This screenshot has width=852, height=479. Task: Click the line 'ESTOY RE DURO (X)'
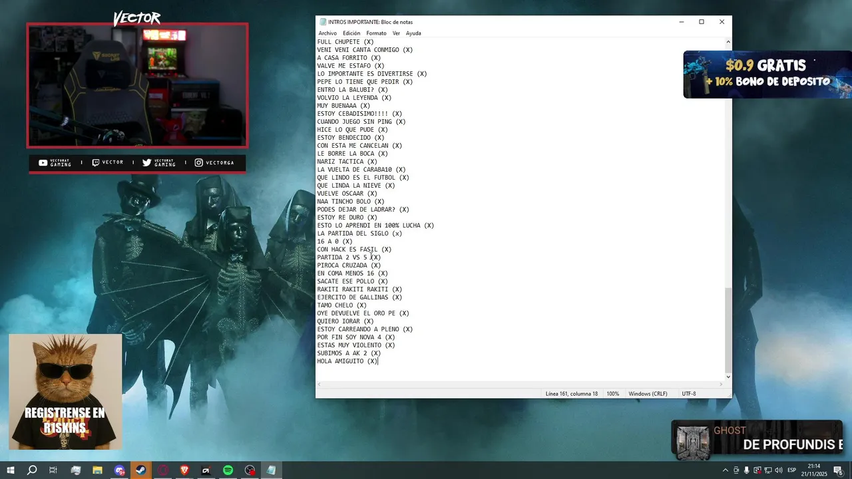(x=347, y=218)
